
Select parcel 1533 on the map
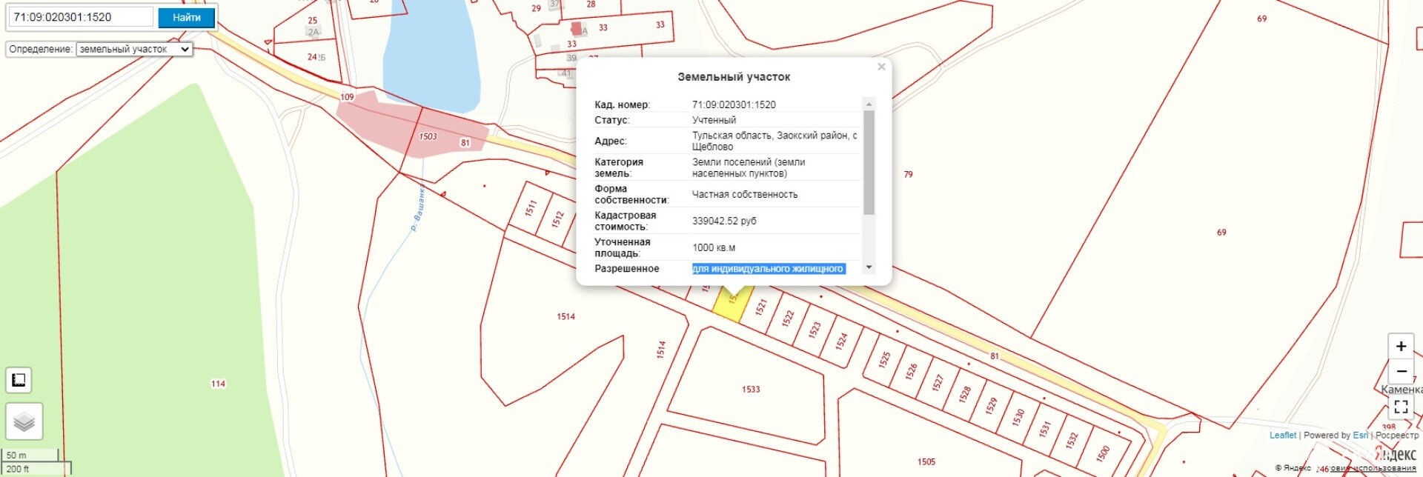[x=750, y=389]
